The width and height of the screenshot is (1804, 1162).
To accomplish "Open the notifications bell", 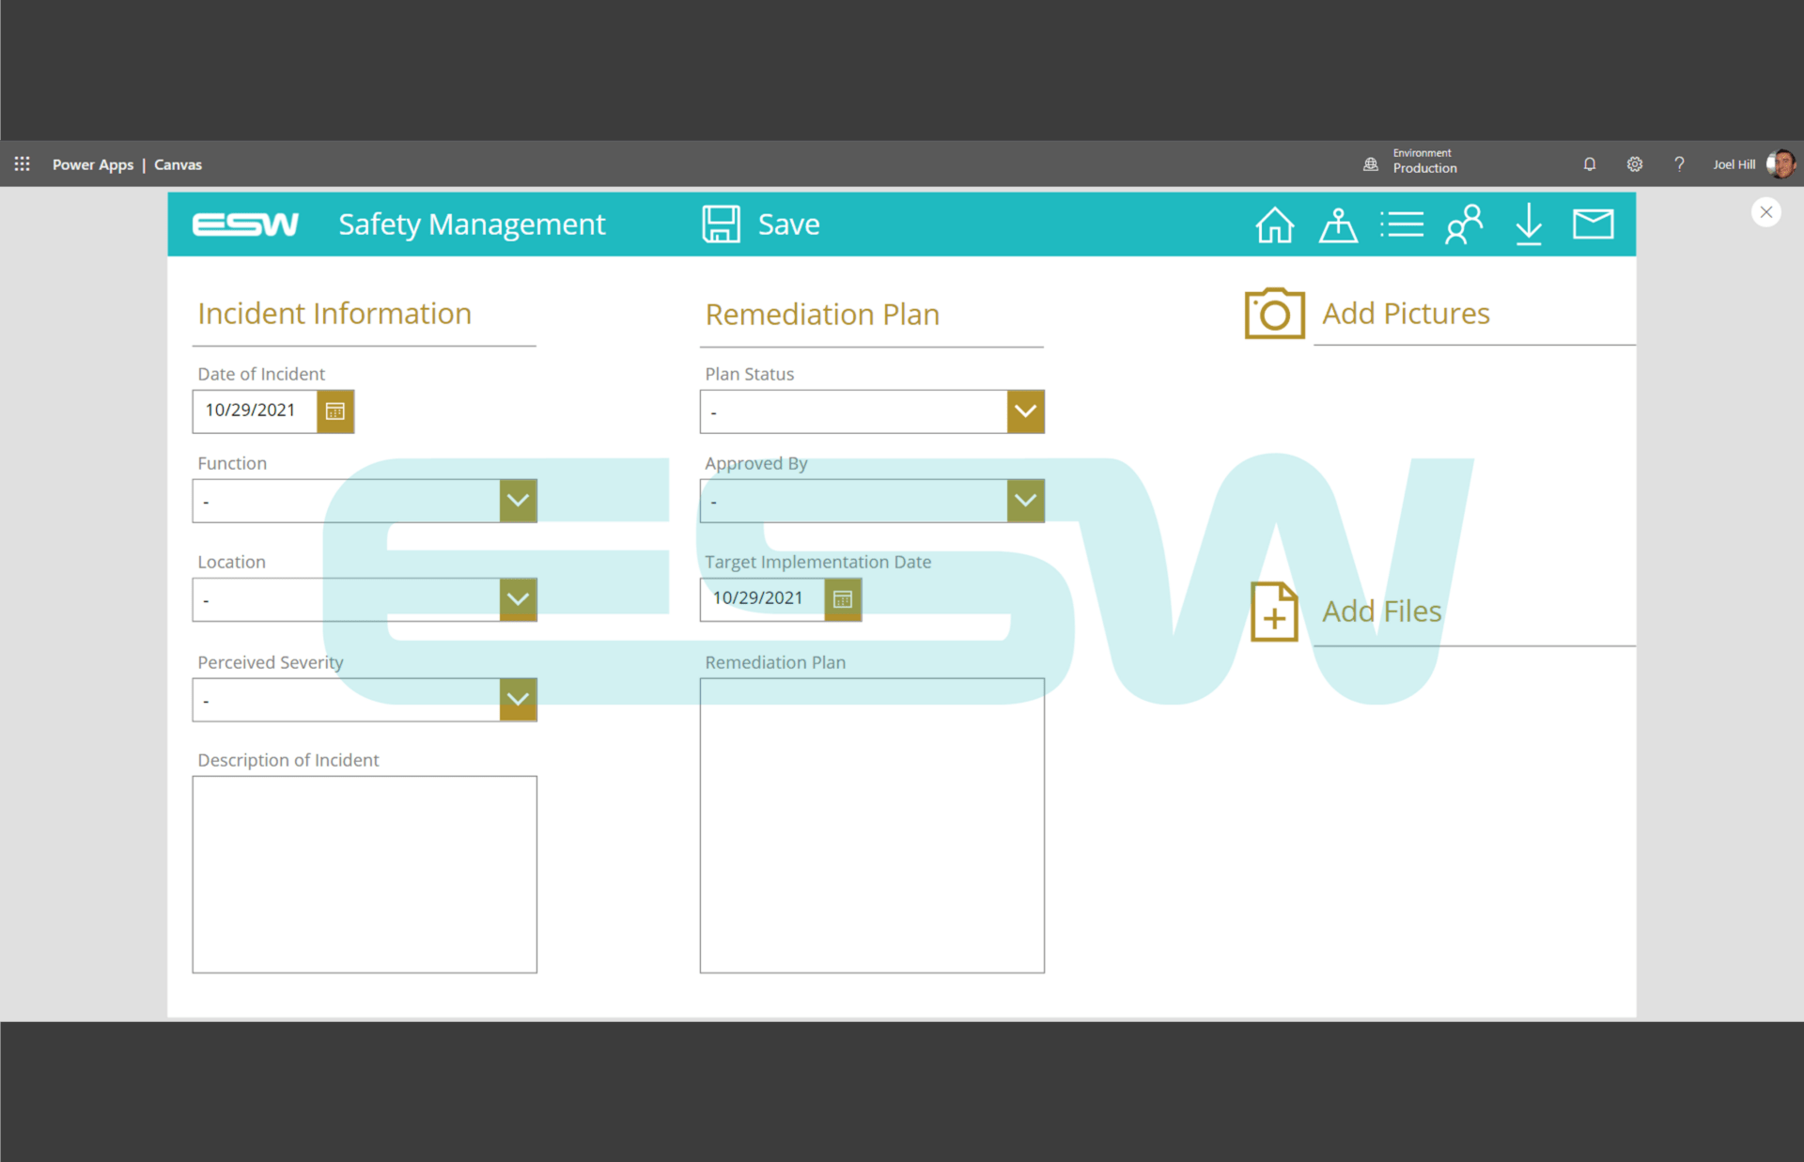I will [1590, 163].
